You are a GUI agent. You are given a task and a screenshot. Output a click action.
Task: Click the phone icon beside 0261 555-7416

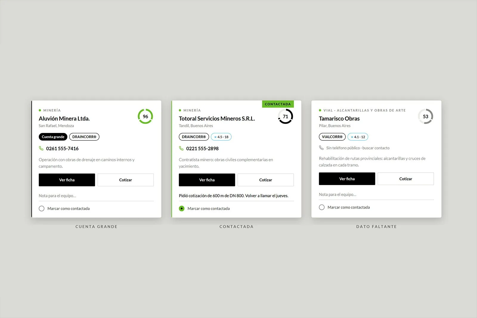(41, 148)
